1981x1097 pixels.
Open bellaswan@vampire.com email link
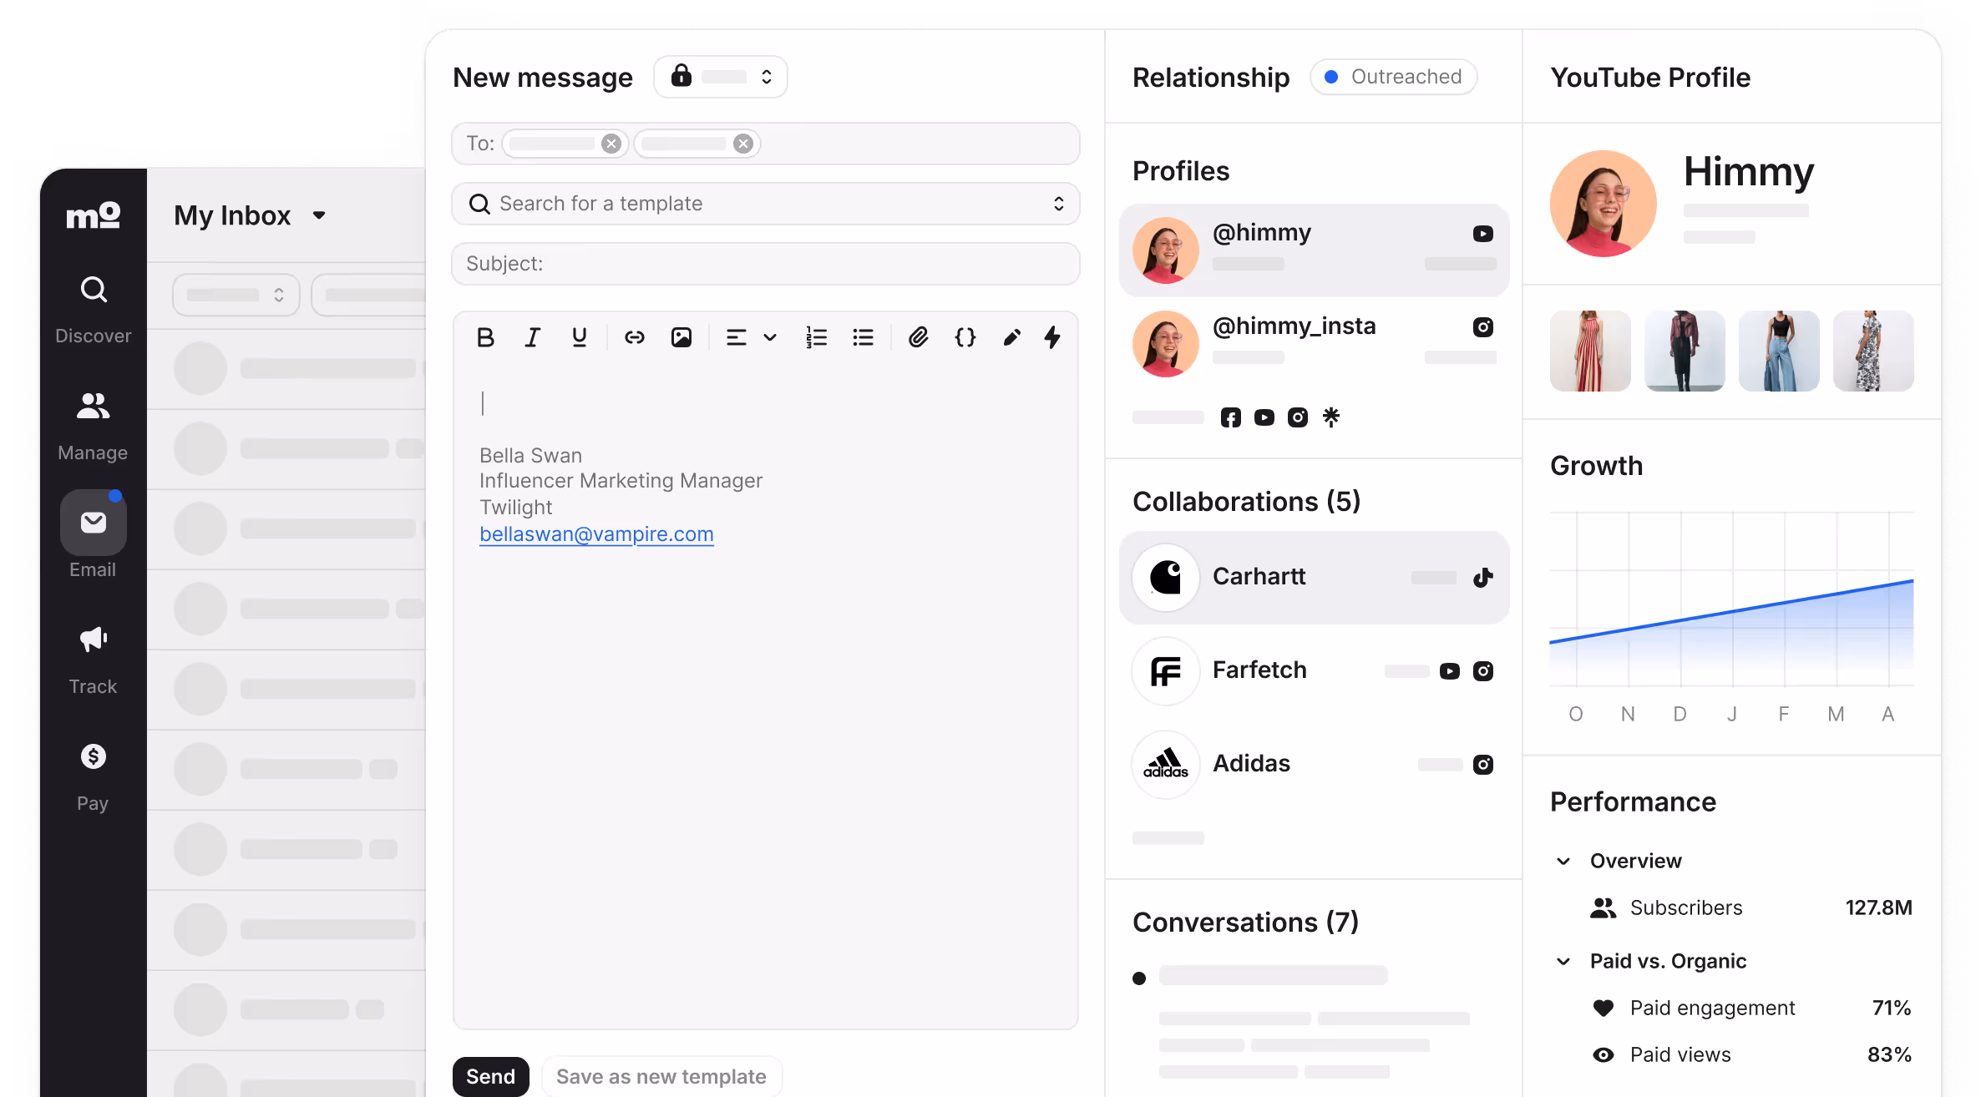pos(596,534)
